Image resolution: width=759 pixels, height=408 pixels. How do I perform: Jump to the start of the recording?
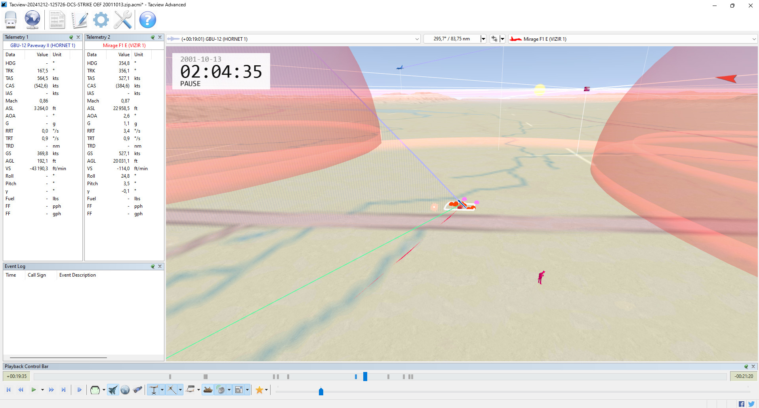coord(9,390)
